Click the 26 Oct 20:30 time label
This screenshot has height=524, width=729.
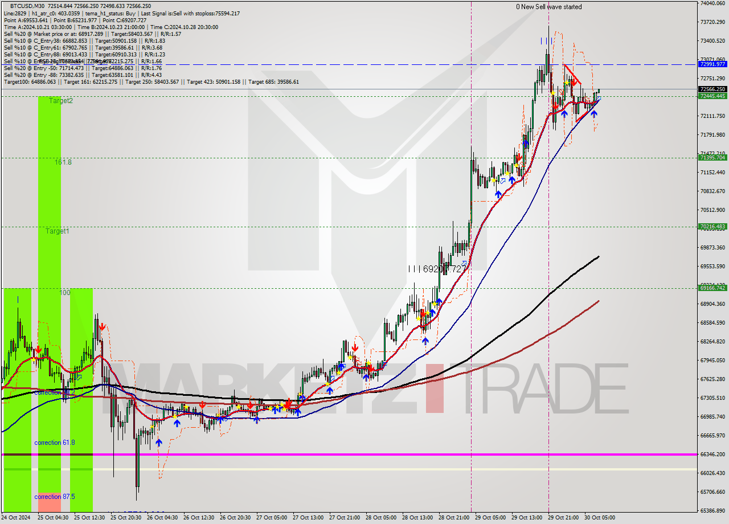pyautogui.click(x=235, y=518)
